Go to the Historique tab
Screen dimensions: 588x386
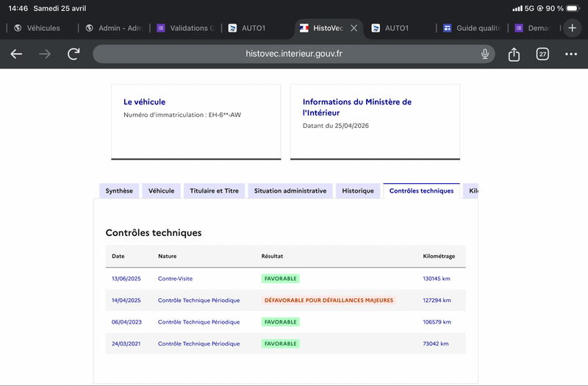point(358,191)
